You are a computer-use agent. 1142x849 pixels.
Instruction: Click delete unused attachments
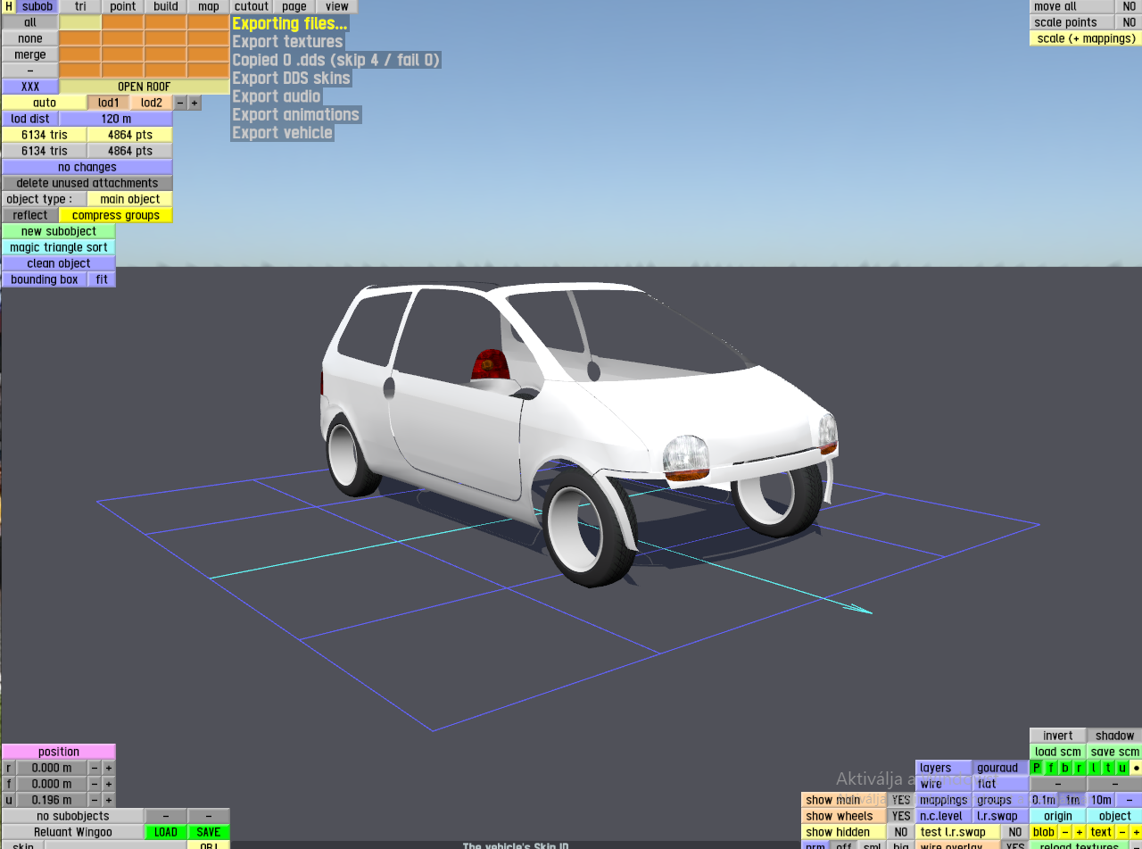pyautogui.click(x=87, y=183)
